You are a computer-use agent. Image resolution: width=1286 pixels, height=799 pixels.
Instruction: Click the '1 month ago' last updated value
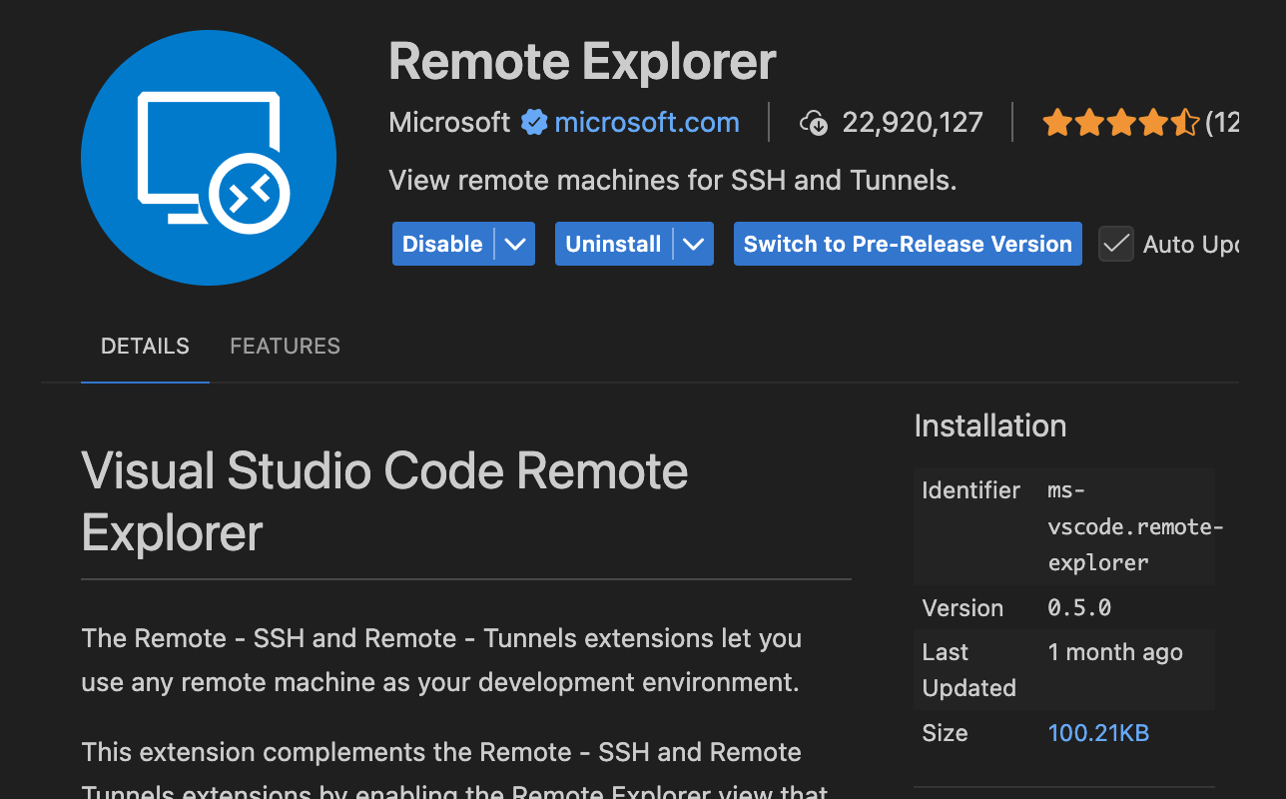pos(1115,652)
